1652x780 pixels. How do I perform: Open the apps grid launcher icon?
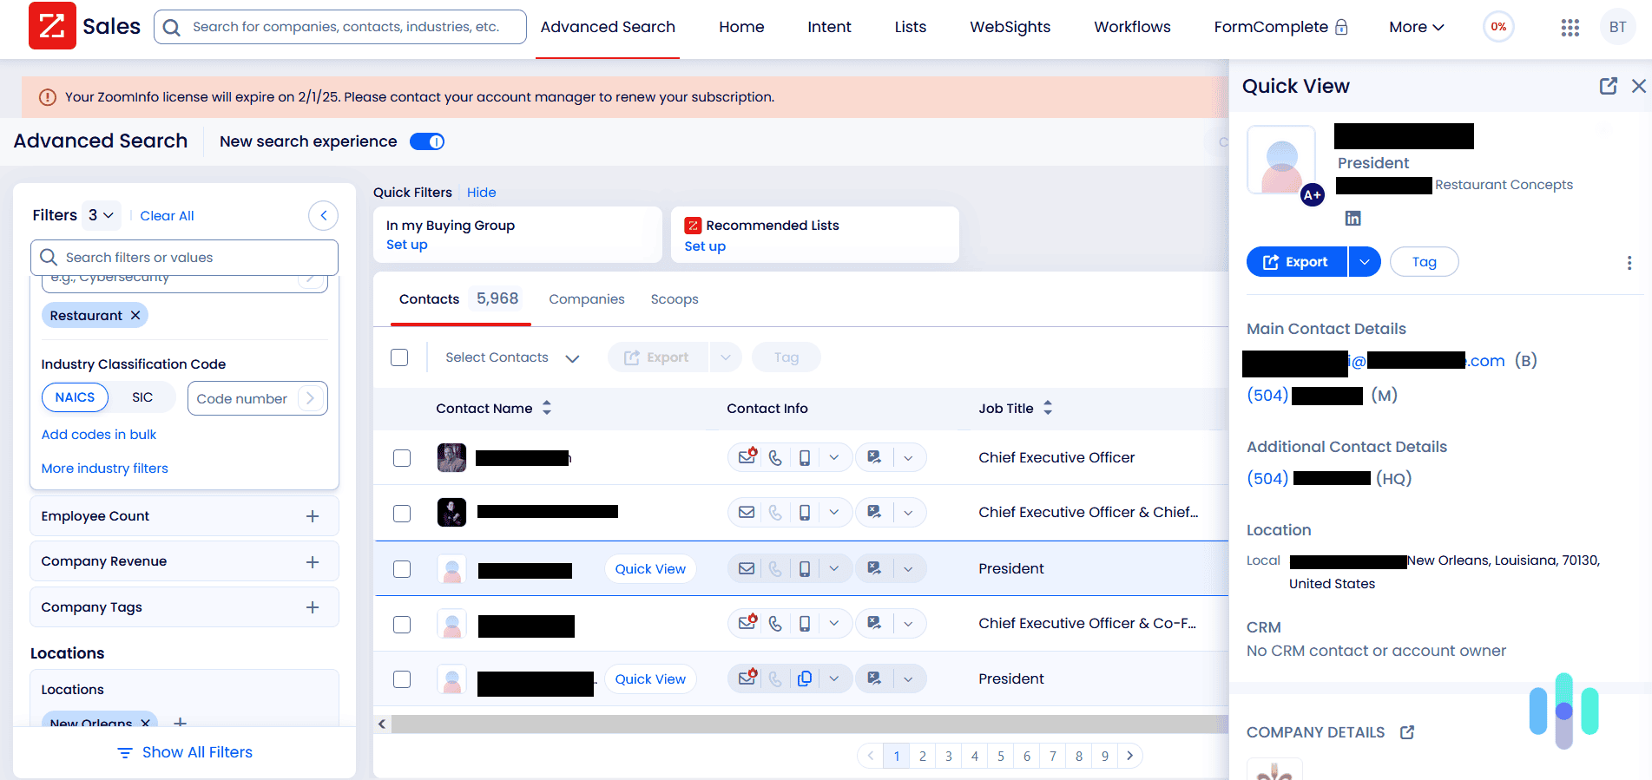click(x=1570, y=28)
